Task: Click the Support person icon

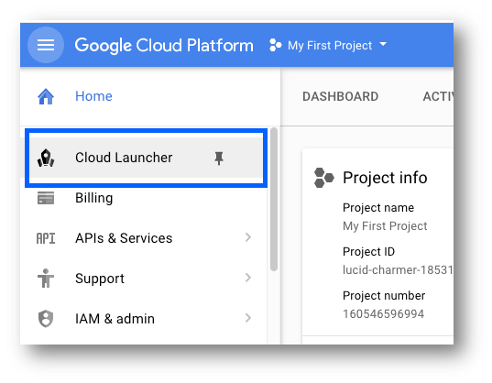Action: tap(46, 279)
